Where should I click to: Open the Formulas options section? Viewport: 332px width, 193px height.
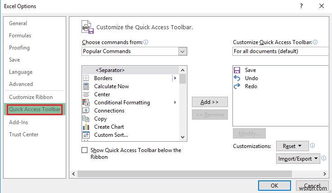[21, 36]
